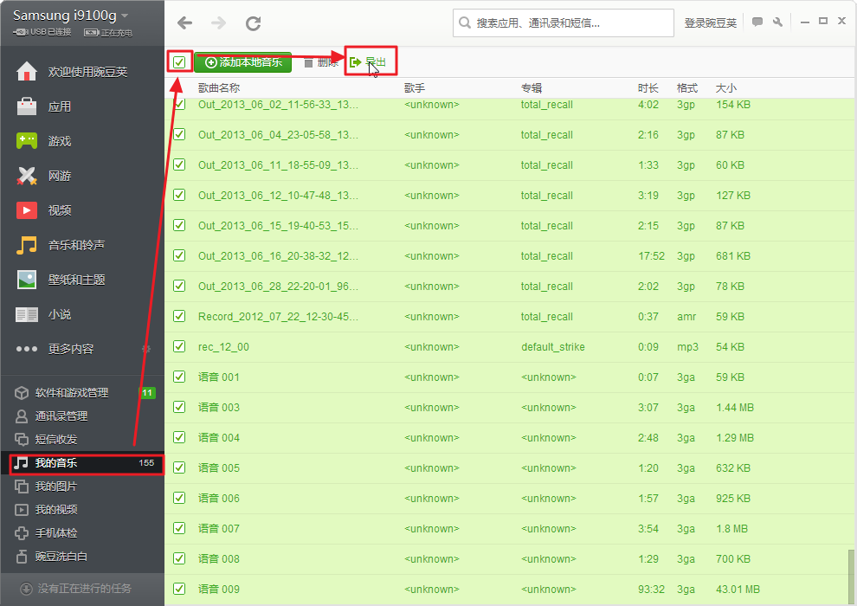The width and height of the screenshot is (857, 606).
Task: Click duration value 17:52
Action: 652,255
